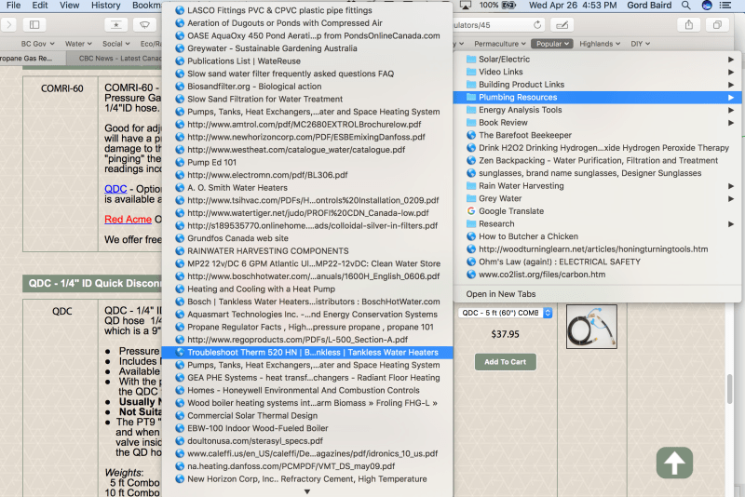Image resolution: width=745 pixels, height=497 pixels.
Task: Click the Red Acme link
Action: 127,220
